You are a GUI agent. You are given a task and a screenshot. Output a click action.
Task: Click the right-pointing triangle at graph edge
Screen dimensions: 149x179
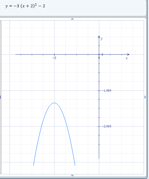(x=145, y=97)
